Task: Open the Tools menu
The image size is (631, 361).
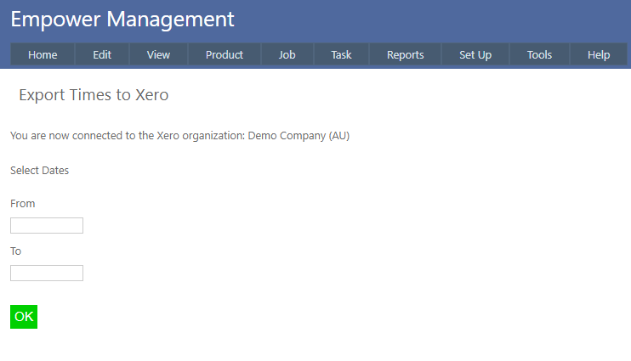Action: 539,54
